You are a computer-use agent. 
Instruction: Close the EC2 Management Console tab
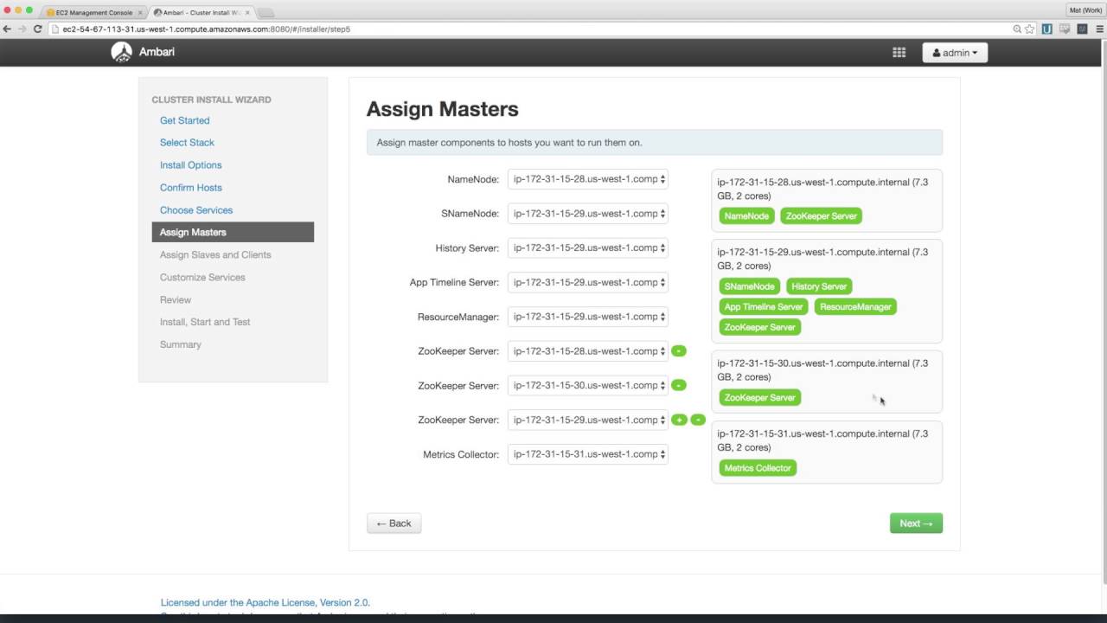140,13
